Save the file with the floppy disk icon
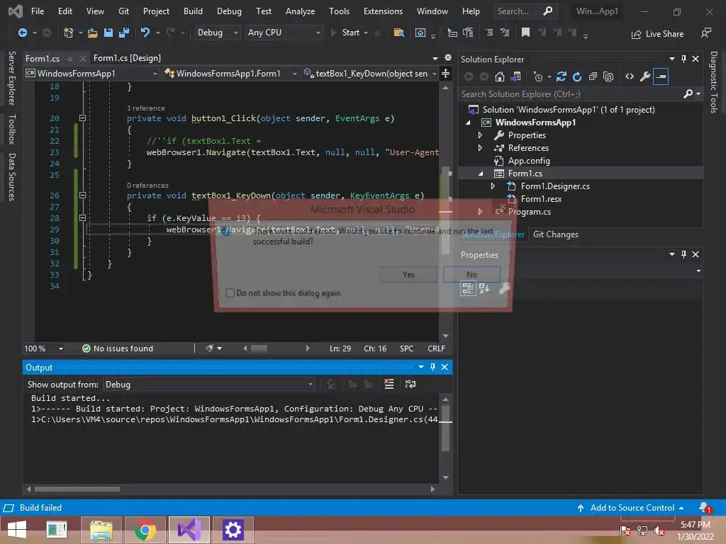Screen dimensions: 726x544 (108, 33)
